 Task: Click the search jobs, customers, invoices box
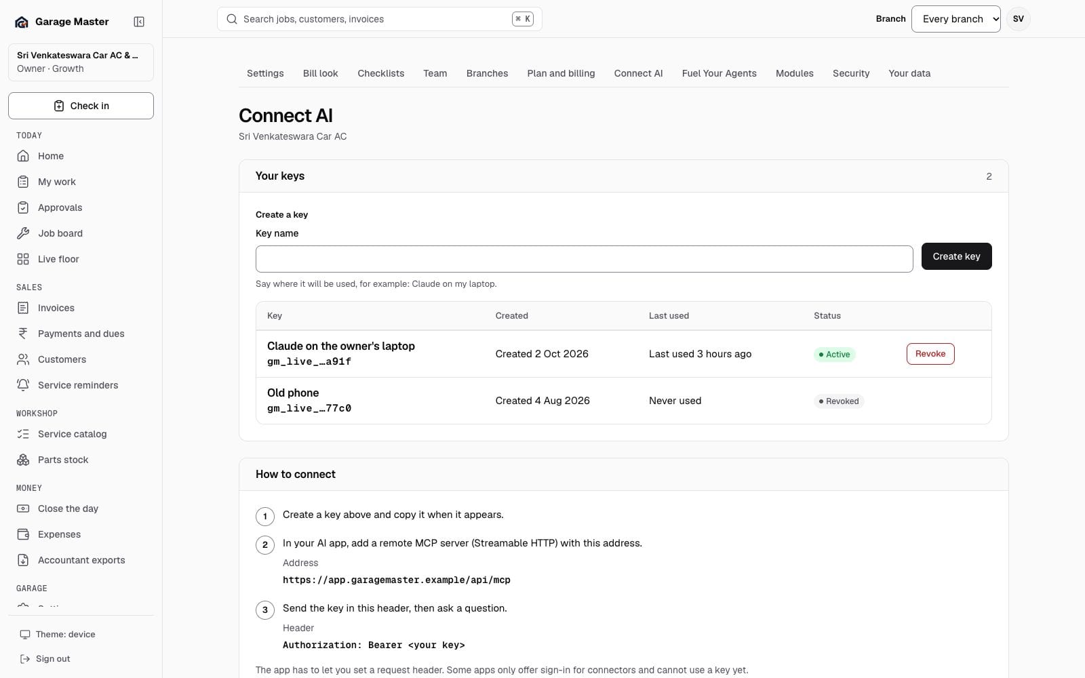point(379,19)
